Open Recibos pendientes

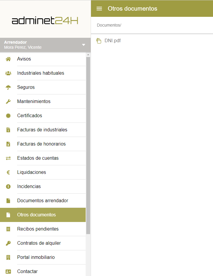[43, 229]
